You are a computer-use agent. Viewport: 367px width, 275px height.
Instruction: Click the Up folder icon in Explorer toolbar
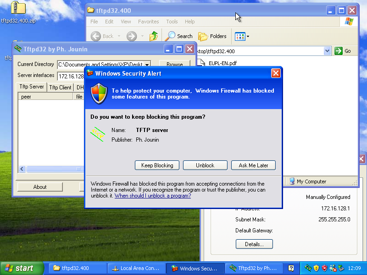point(154,36)
